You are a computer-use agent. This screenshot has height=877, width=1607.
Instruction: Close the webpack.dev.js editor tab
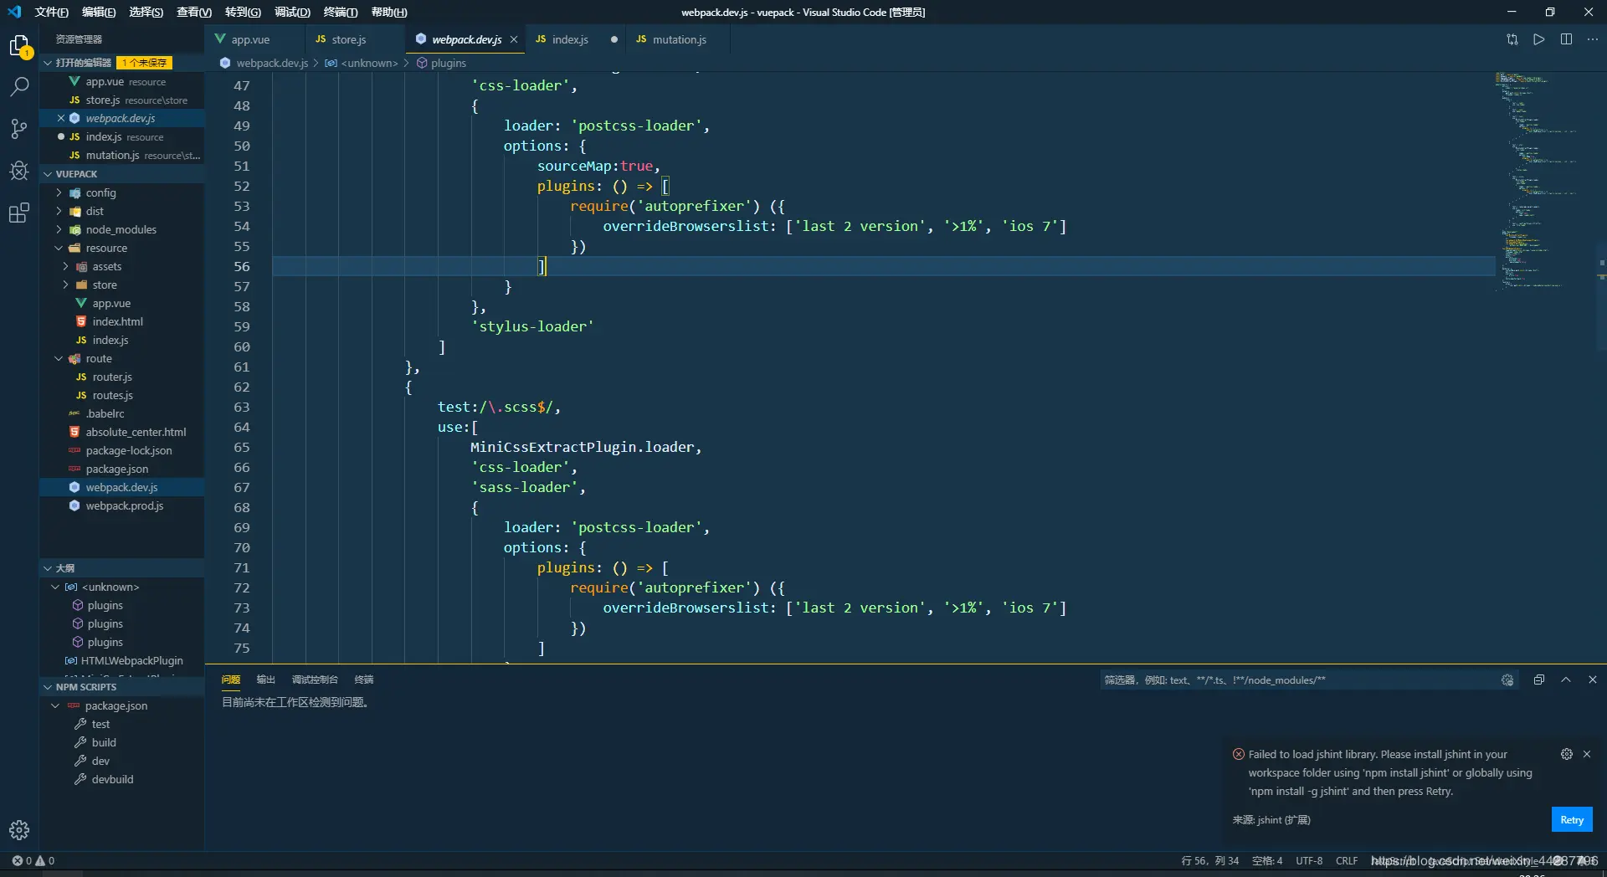pyautogui.click(x=514, y=39)
